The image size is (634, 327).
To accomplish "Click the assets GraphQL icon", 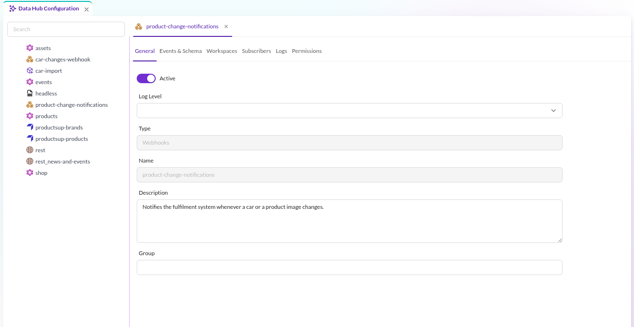I will [x=30, y=48].
